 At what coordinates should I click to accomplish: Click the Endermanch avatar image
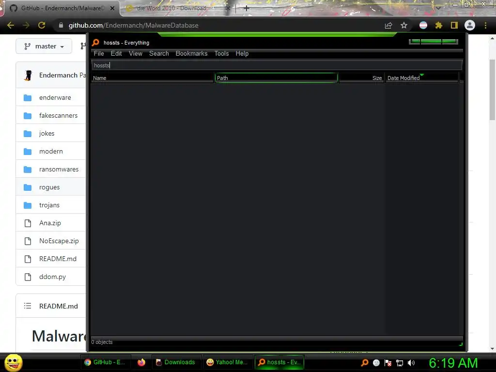pos(28,75)
